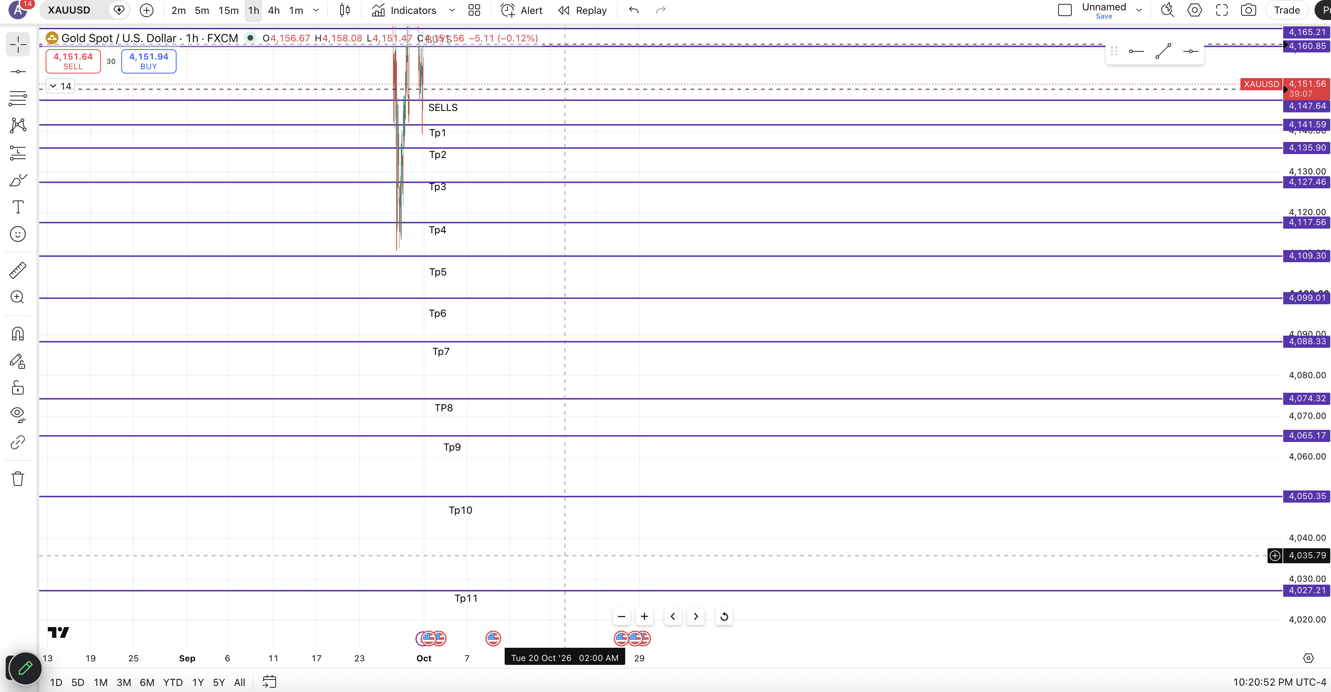The width and height of the screenshot is (1331, 692).
Task: Expand more timeframe options chevron
Action: 316,10
